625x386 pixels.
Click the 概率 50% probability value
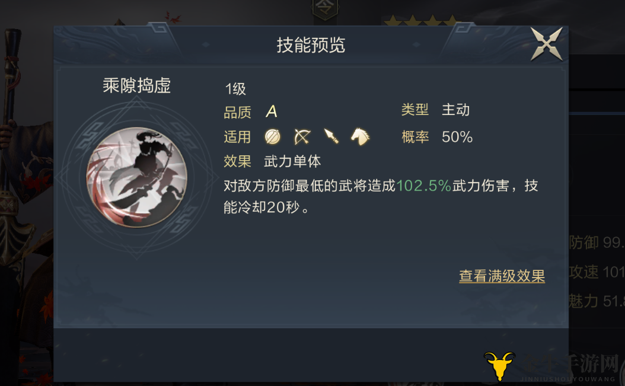(457, 137)
